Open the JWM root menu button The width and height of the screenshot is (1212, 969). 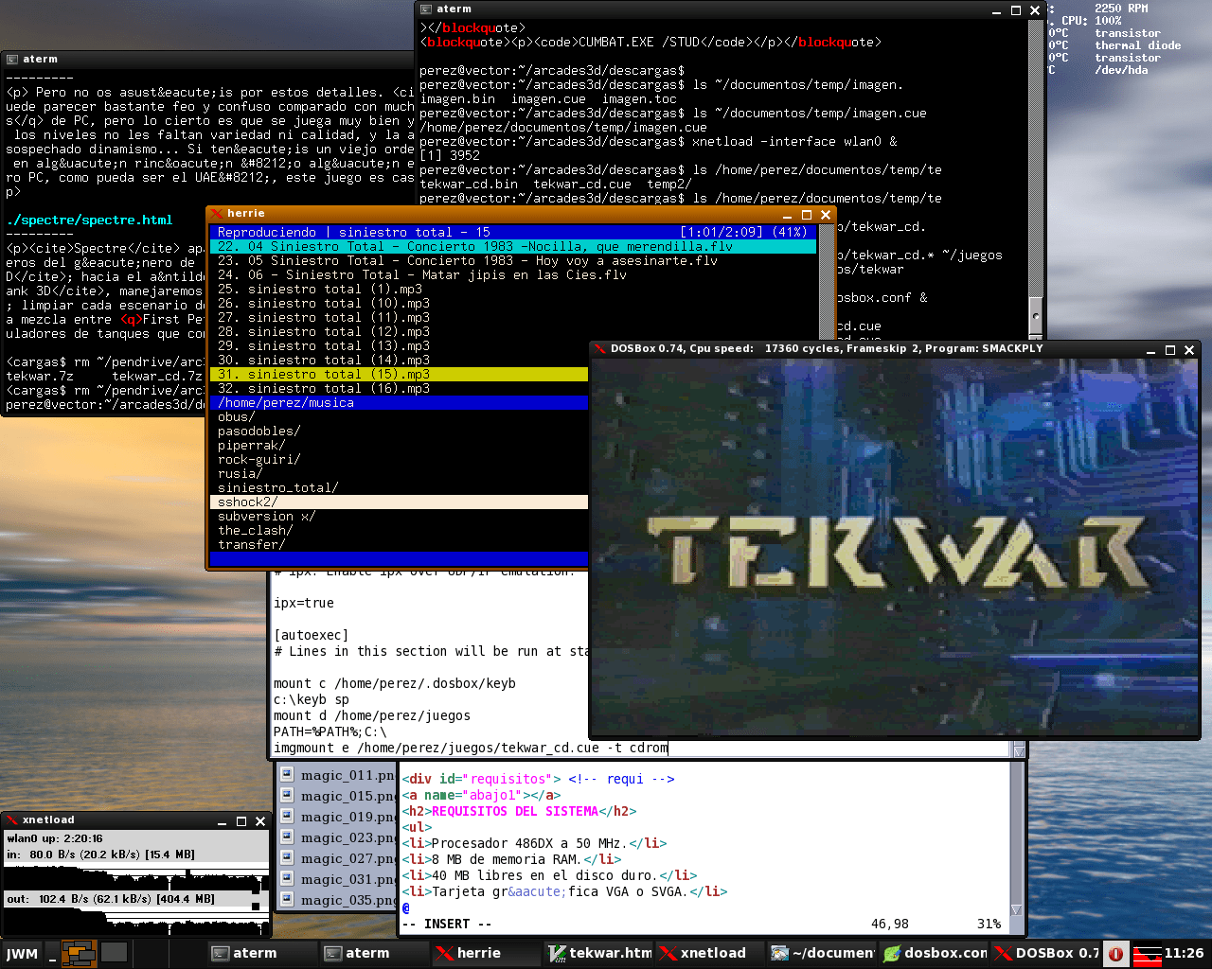coord(23,953)
